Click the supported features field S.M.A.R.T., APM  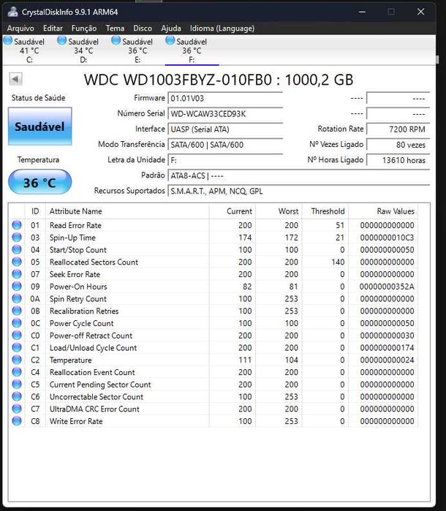[x=298, y=191]
